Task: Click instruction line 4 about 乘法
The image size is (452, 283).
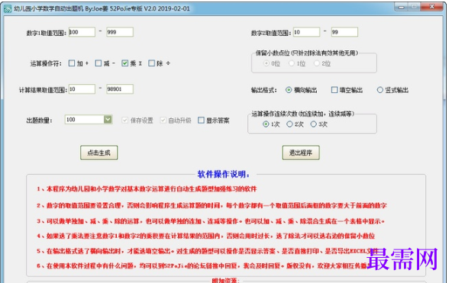Action: (206, 236)
